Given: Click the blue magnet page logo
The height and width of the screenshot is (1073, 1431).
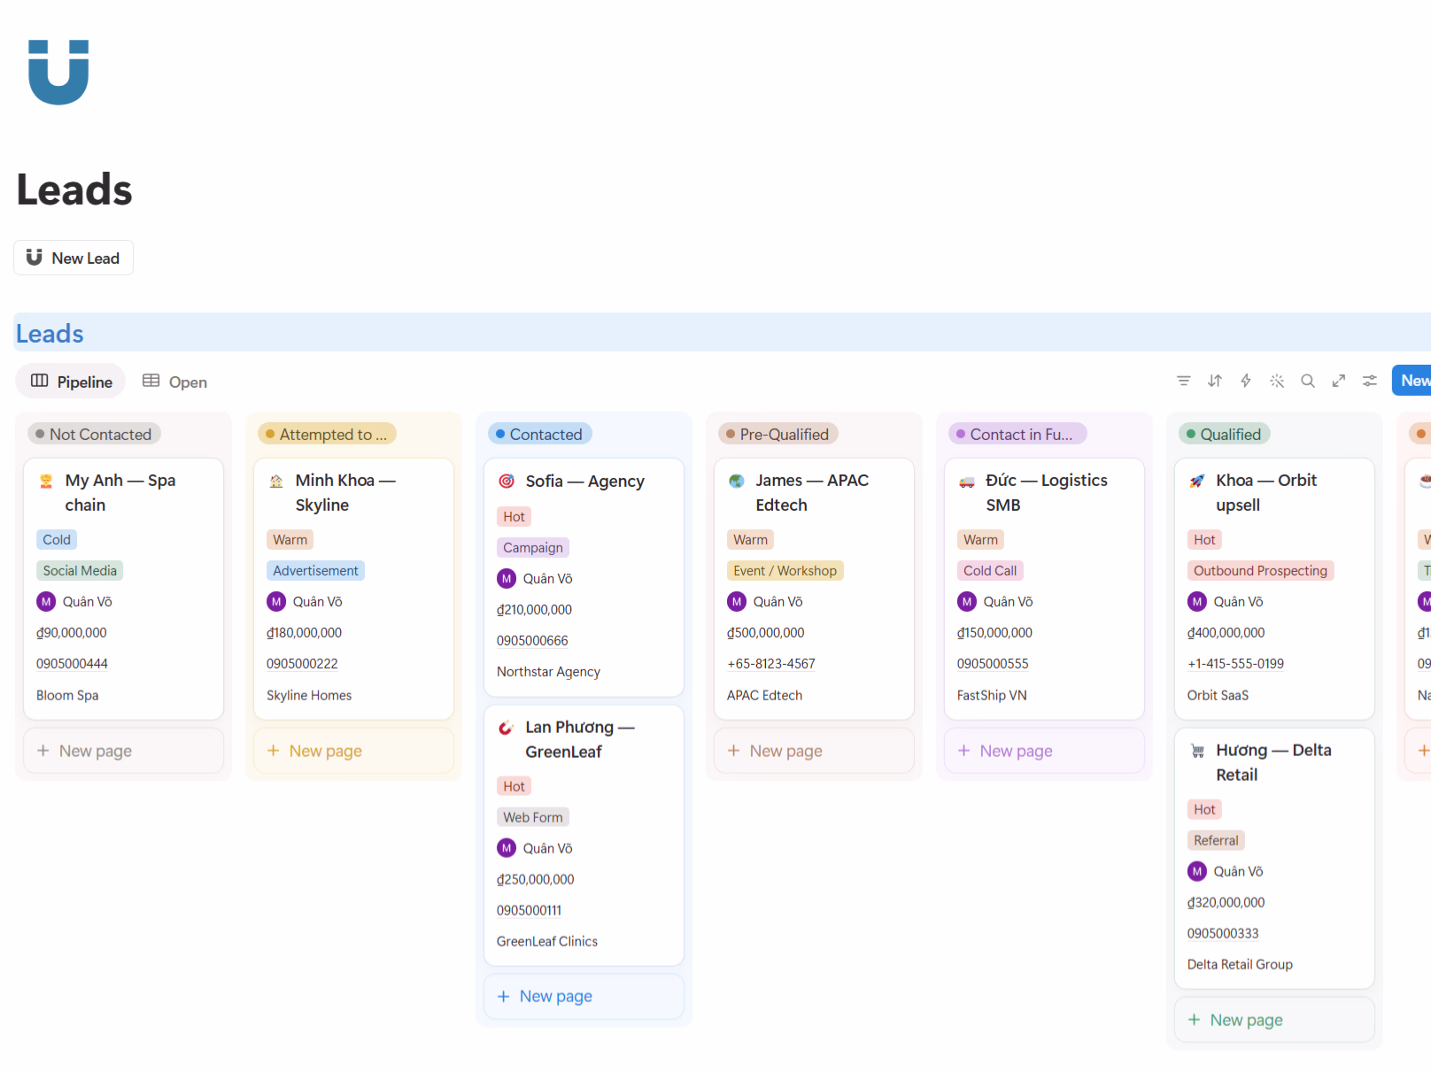Looking at the screenshot, I should [58, 72].
